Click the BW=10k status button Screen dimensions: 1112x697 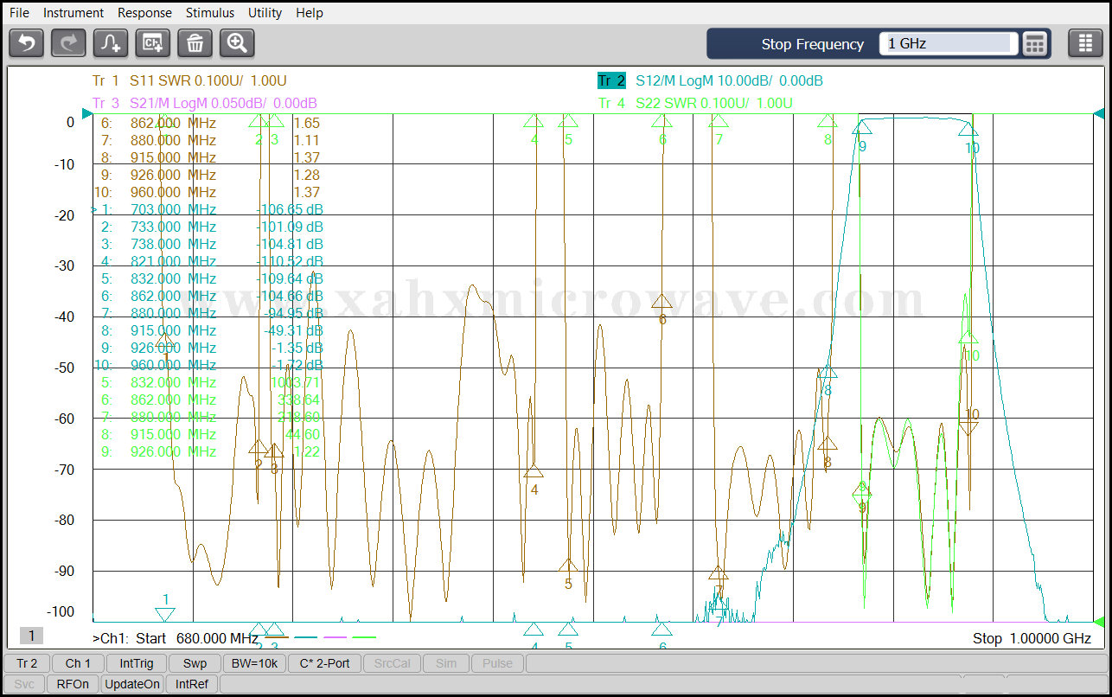click(x=254, y=663)
